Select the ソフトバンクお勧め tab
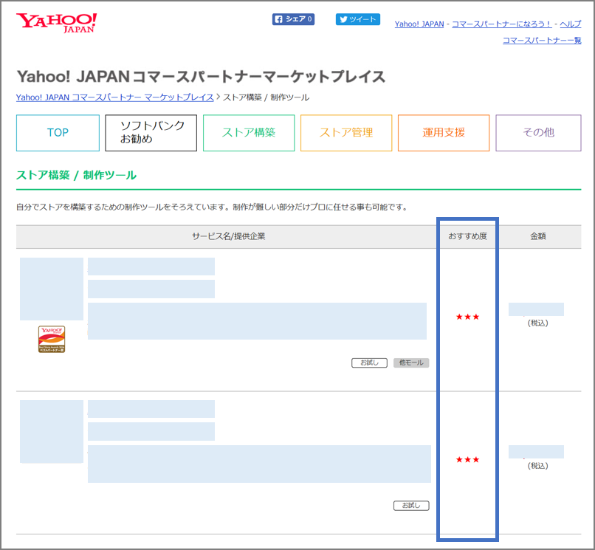This screenshot has width=595, height=550. tap(151, 133)
